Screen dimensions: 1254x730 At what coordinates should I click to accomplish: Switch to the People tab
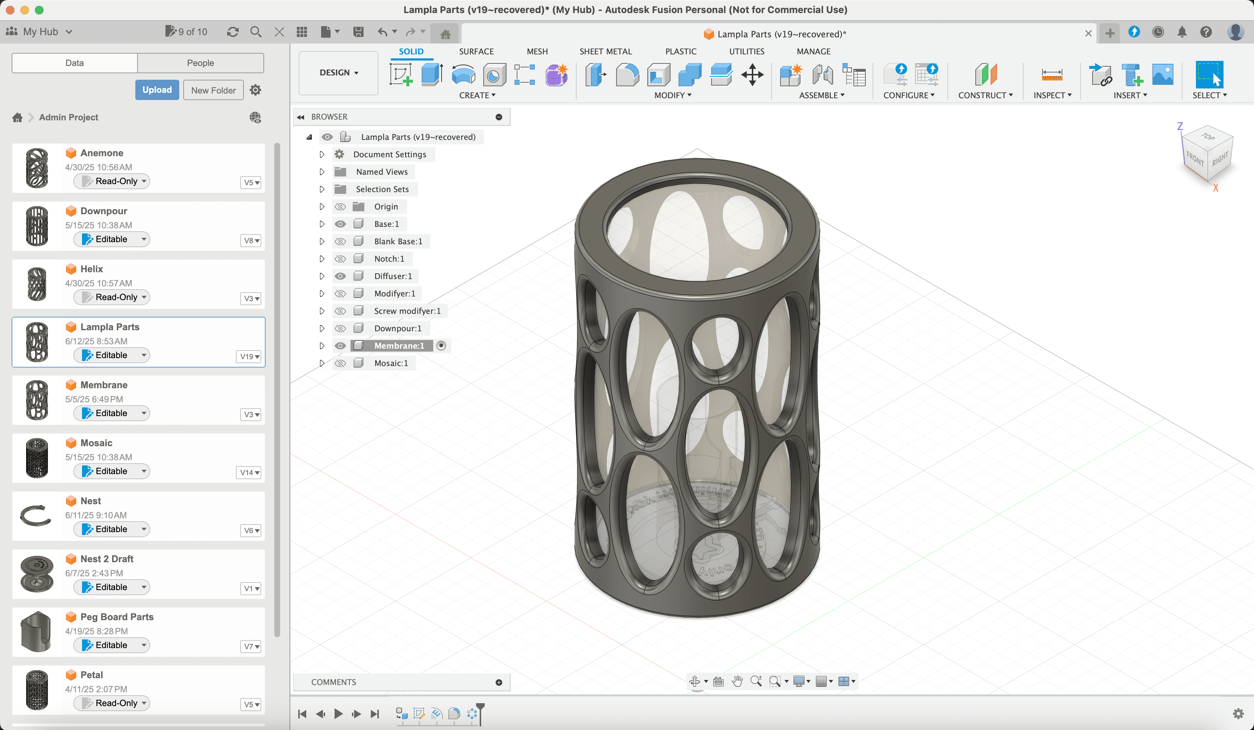click(x=200, y=63)
